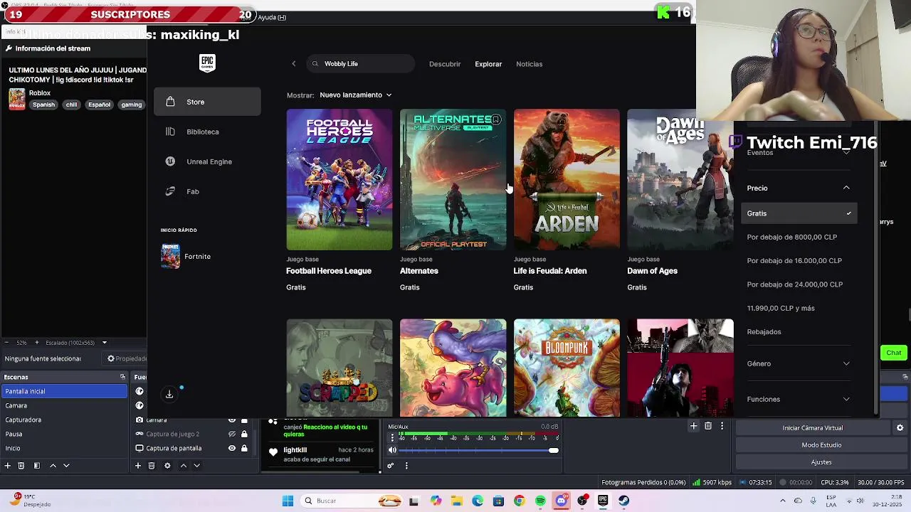
Task: Open the Ayuda (H) menu in OBS
Action: point(272,17)
